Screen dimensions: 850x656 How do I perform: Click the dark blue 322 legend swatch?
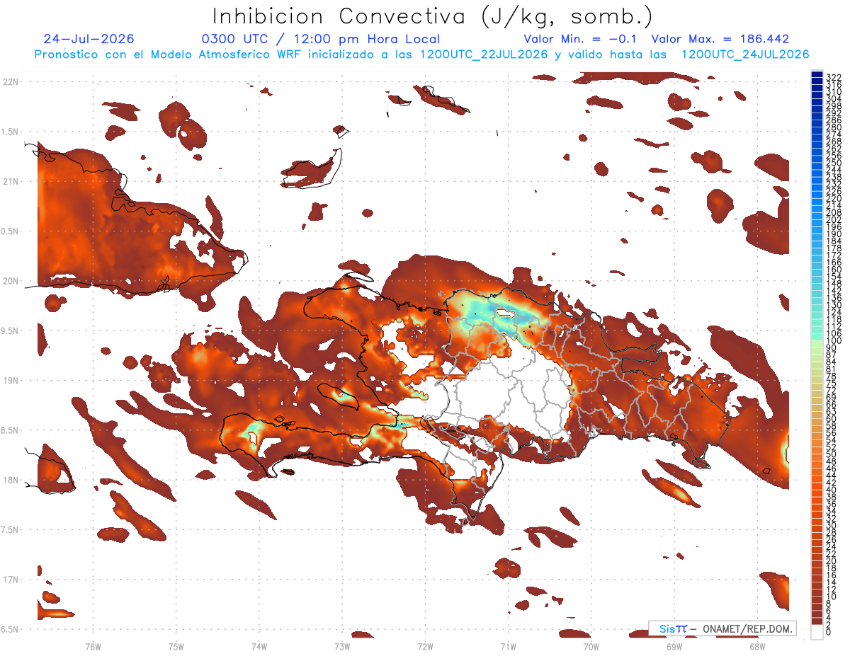tap(817, 76)
